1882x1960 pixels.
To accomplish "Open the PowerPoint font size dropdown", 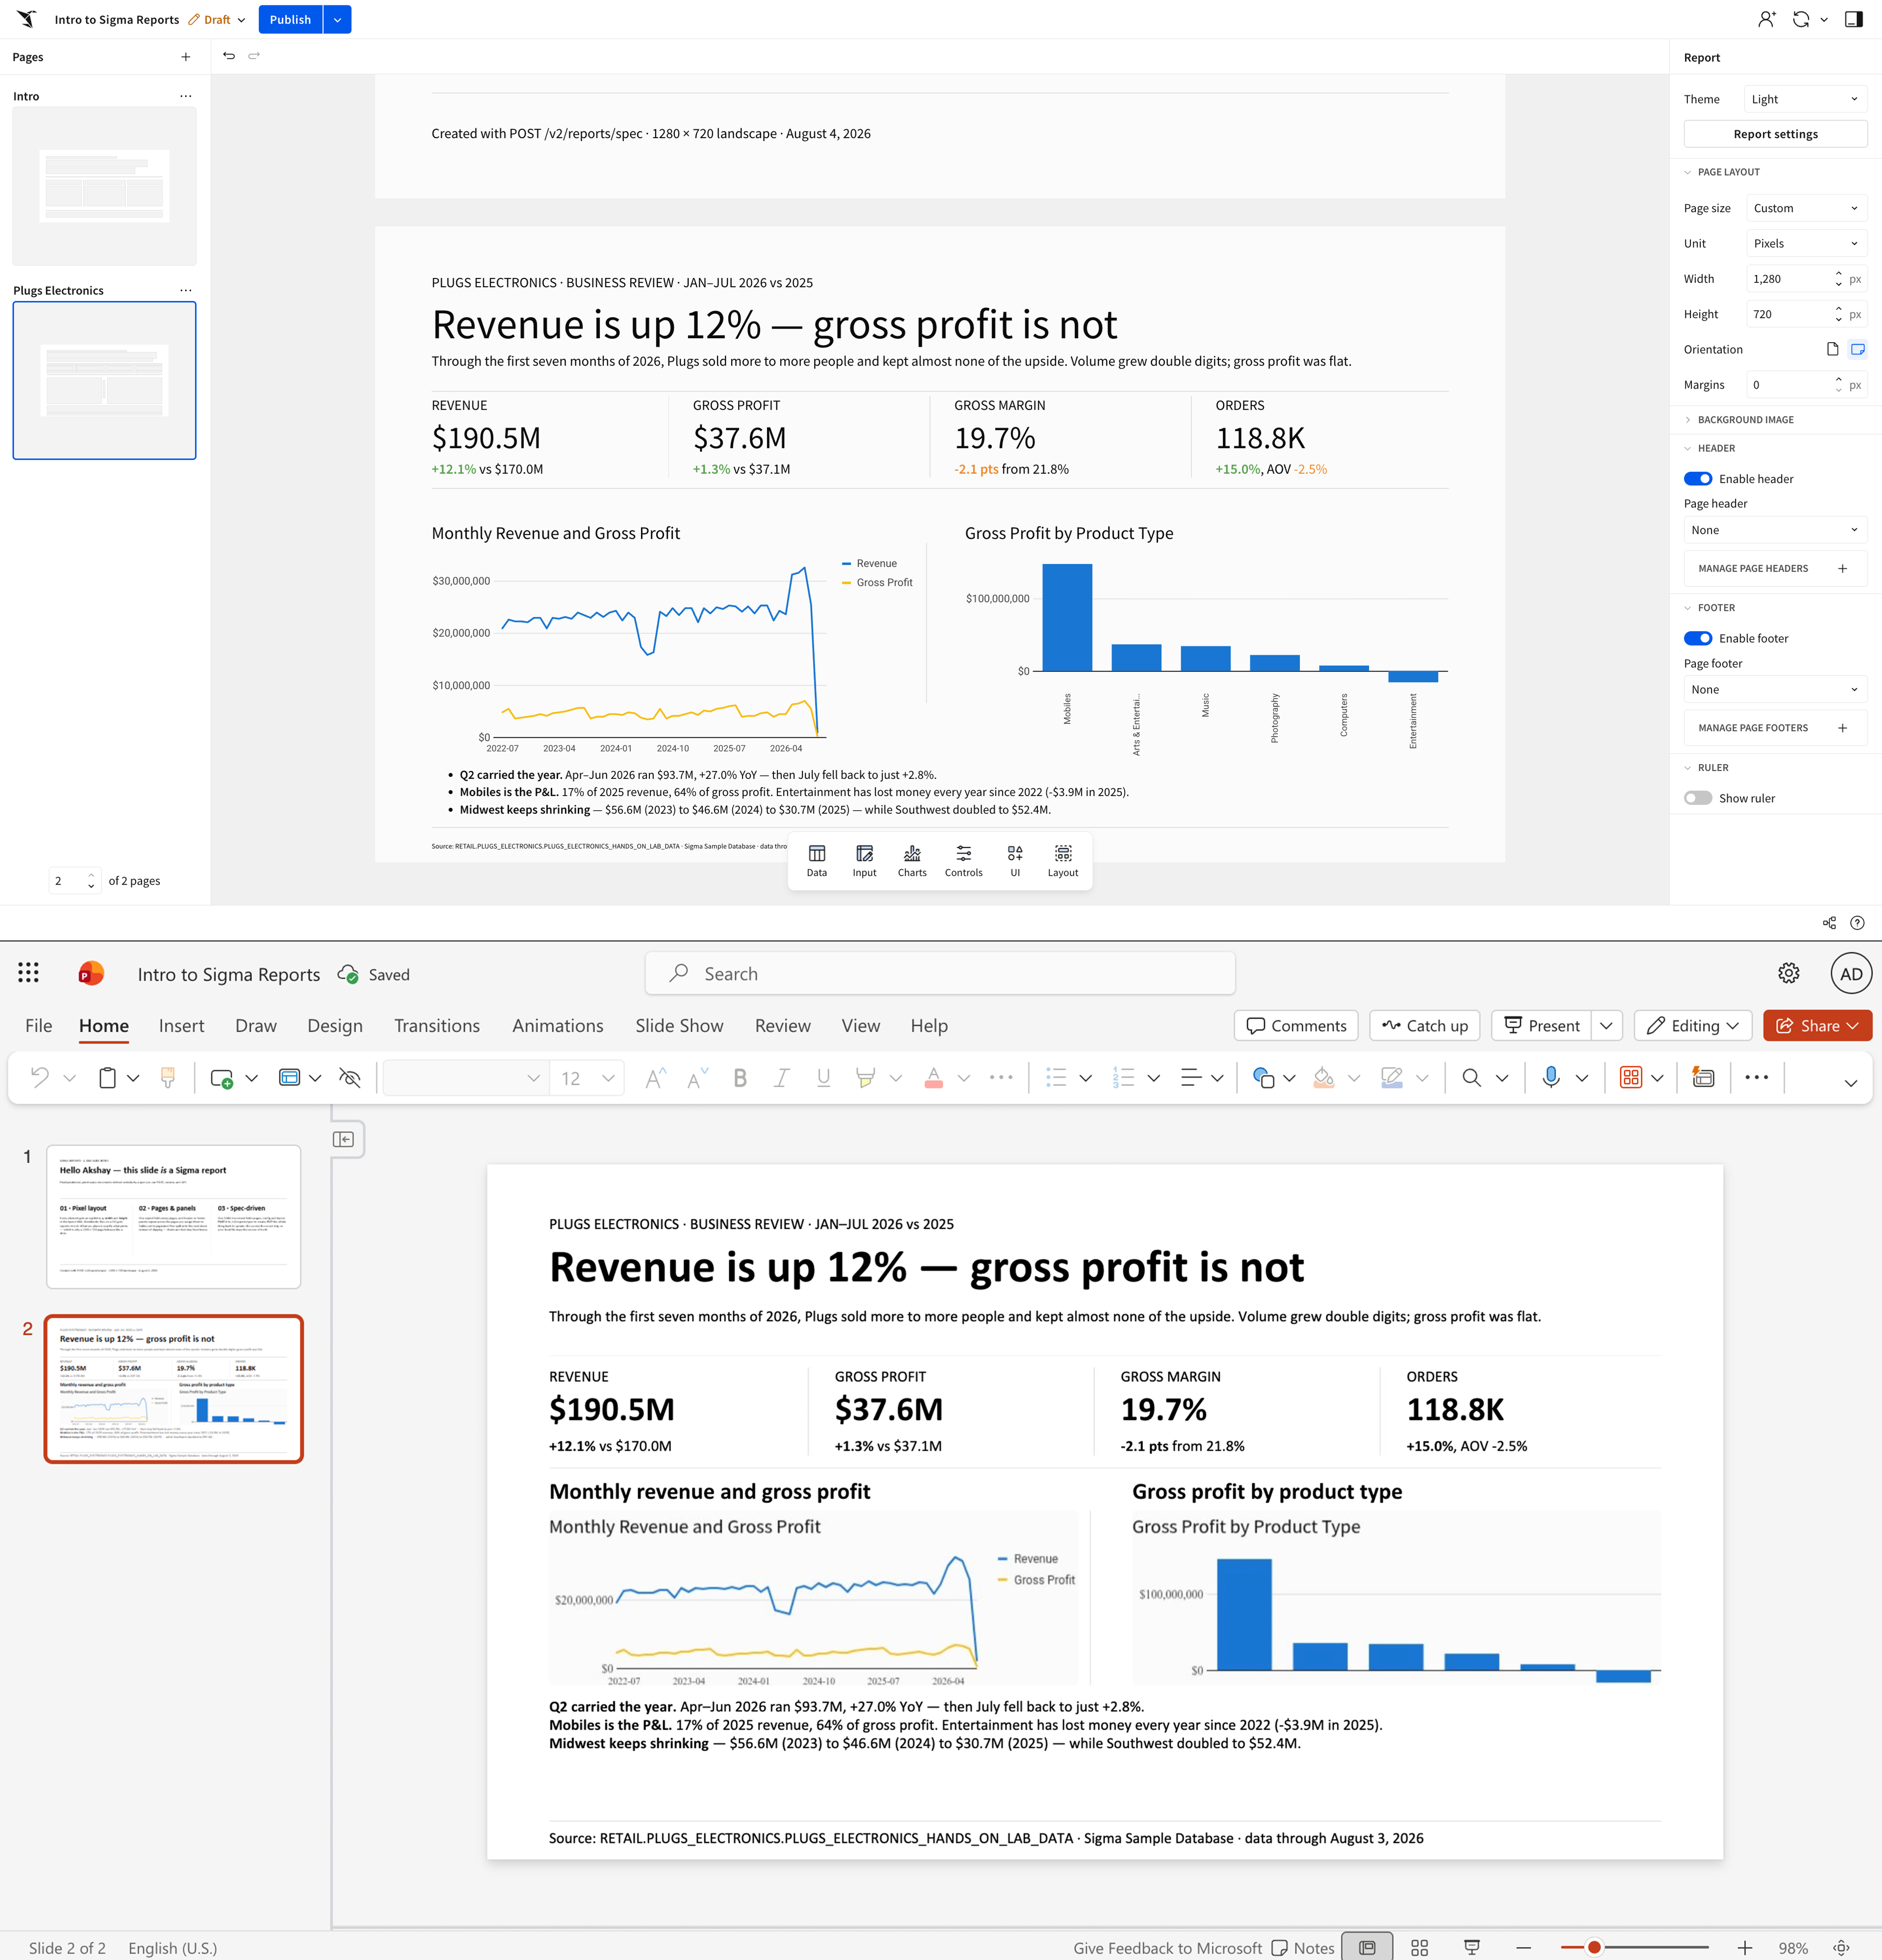I will click(608, 1078).
